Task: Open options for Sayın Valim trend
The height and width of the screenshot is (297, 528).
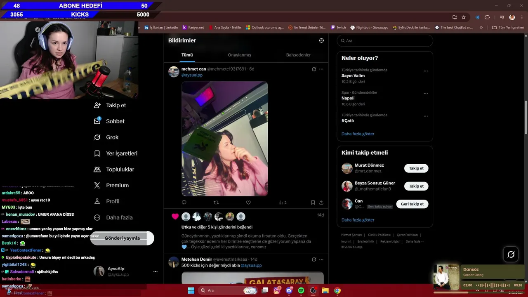Action: tap(426, 71)
